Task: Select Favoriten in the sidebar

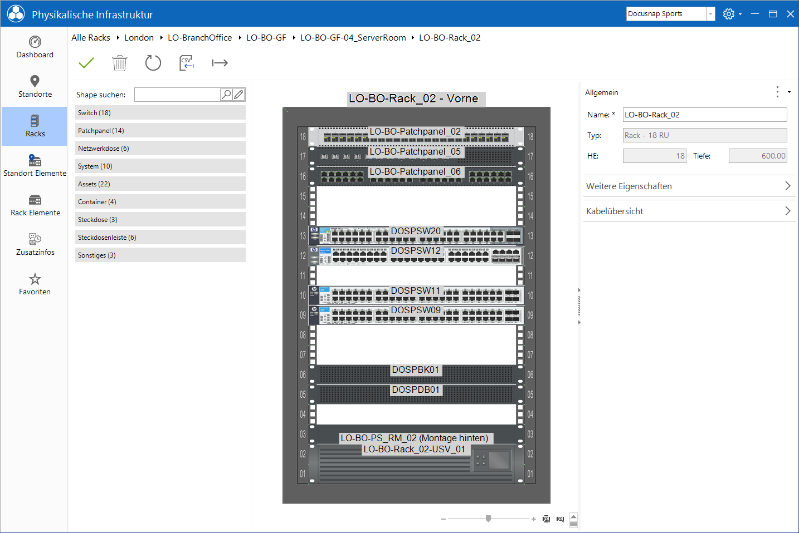Action: pyautogui.click(x=35, y=284)
